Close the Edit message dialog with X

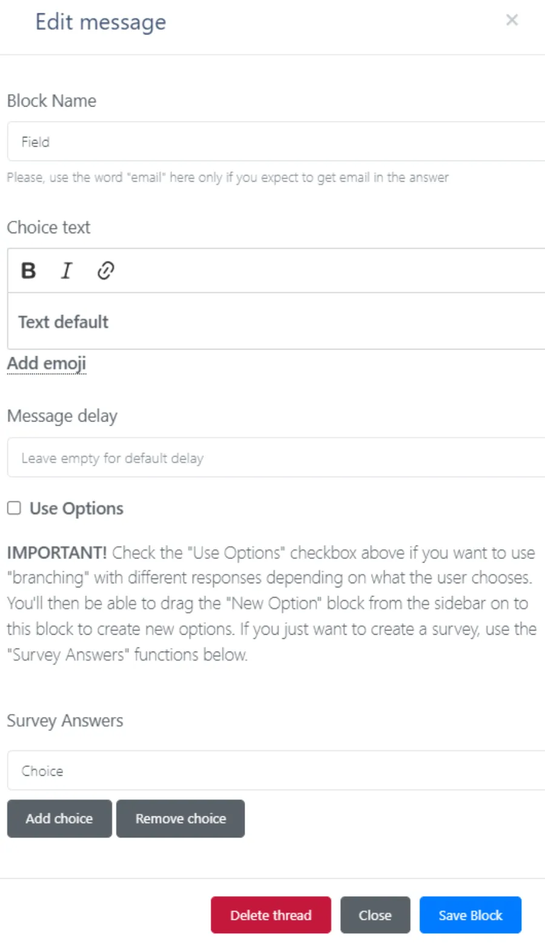point(512,21)
